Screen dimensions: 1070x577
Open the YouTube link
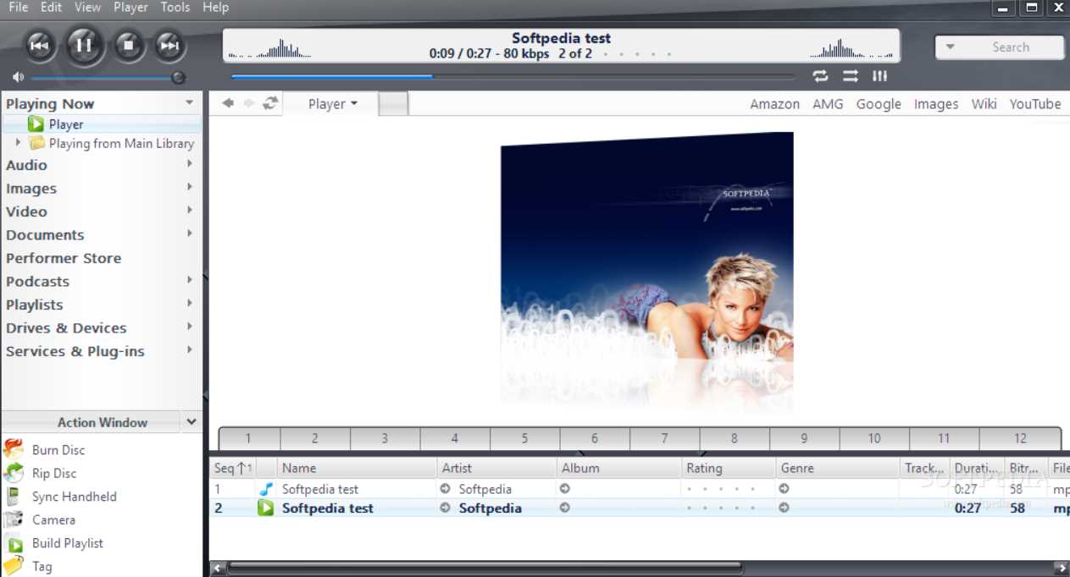[x=1035, y=104]
